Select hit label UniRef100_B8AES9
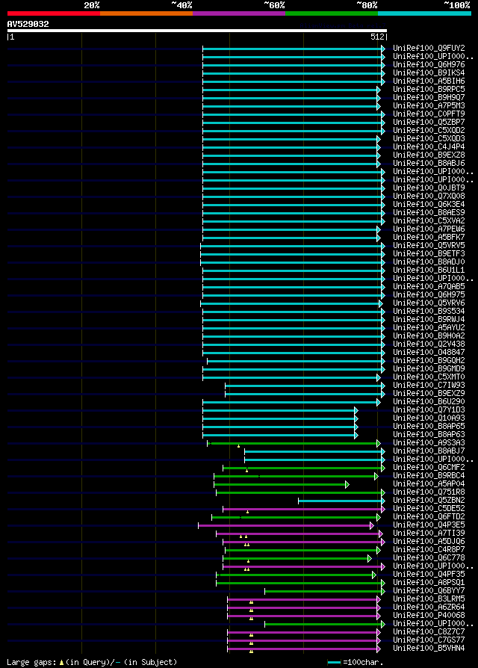The height and width of the screenshot is (668, 478). click(x=429, y=213)
